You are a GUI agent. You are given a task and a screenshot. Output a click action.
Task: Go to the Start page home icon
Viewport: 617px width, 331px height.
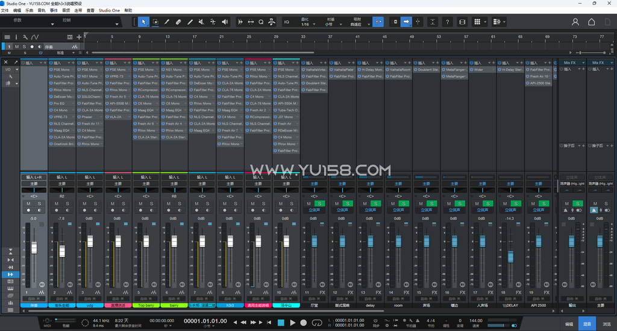point(592,22)
